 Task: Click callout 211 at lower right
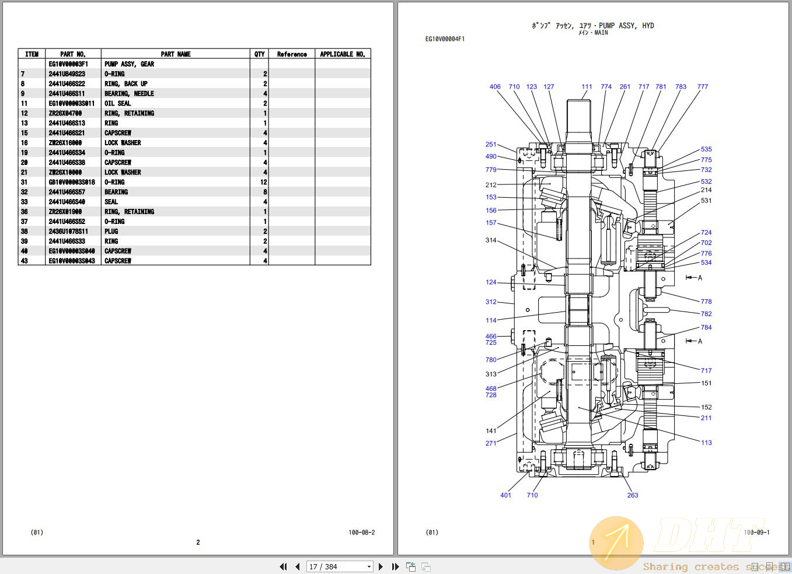(706, 418)
